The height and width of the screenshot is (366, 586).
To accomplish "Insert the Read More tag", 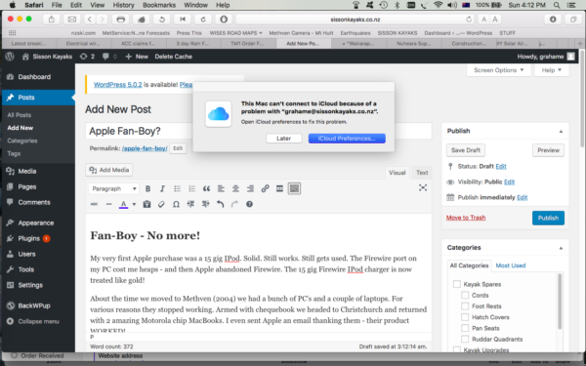I will pos(279,188).
